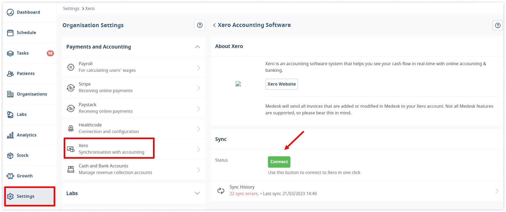This screenshot has width=506, height=212.
Task: Go back using arrow beside Xero Accounting Software
Action: pos(214,25)
